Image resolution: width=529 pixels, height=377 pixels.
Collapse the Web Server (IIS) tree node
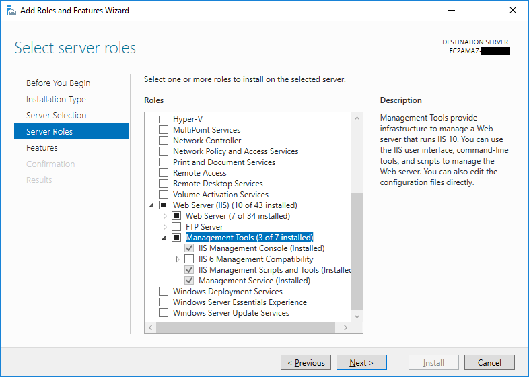[151, 205]
